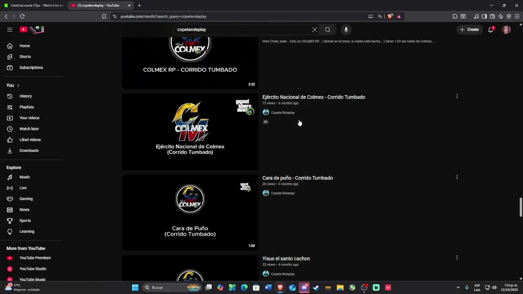The width and height of the screenshot is (523, 294).
Task: Click the magnifier search button
Action: coord(328,29)
